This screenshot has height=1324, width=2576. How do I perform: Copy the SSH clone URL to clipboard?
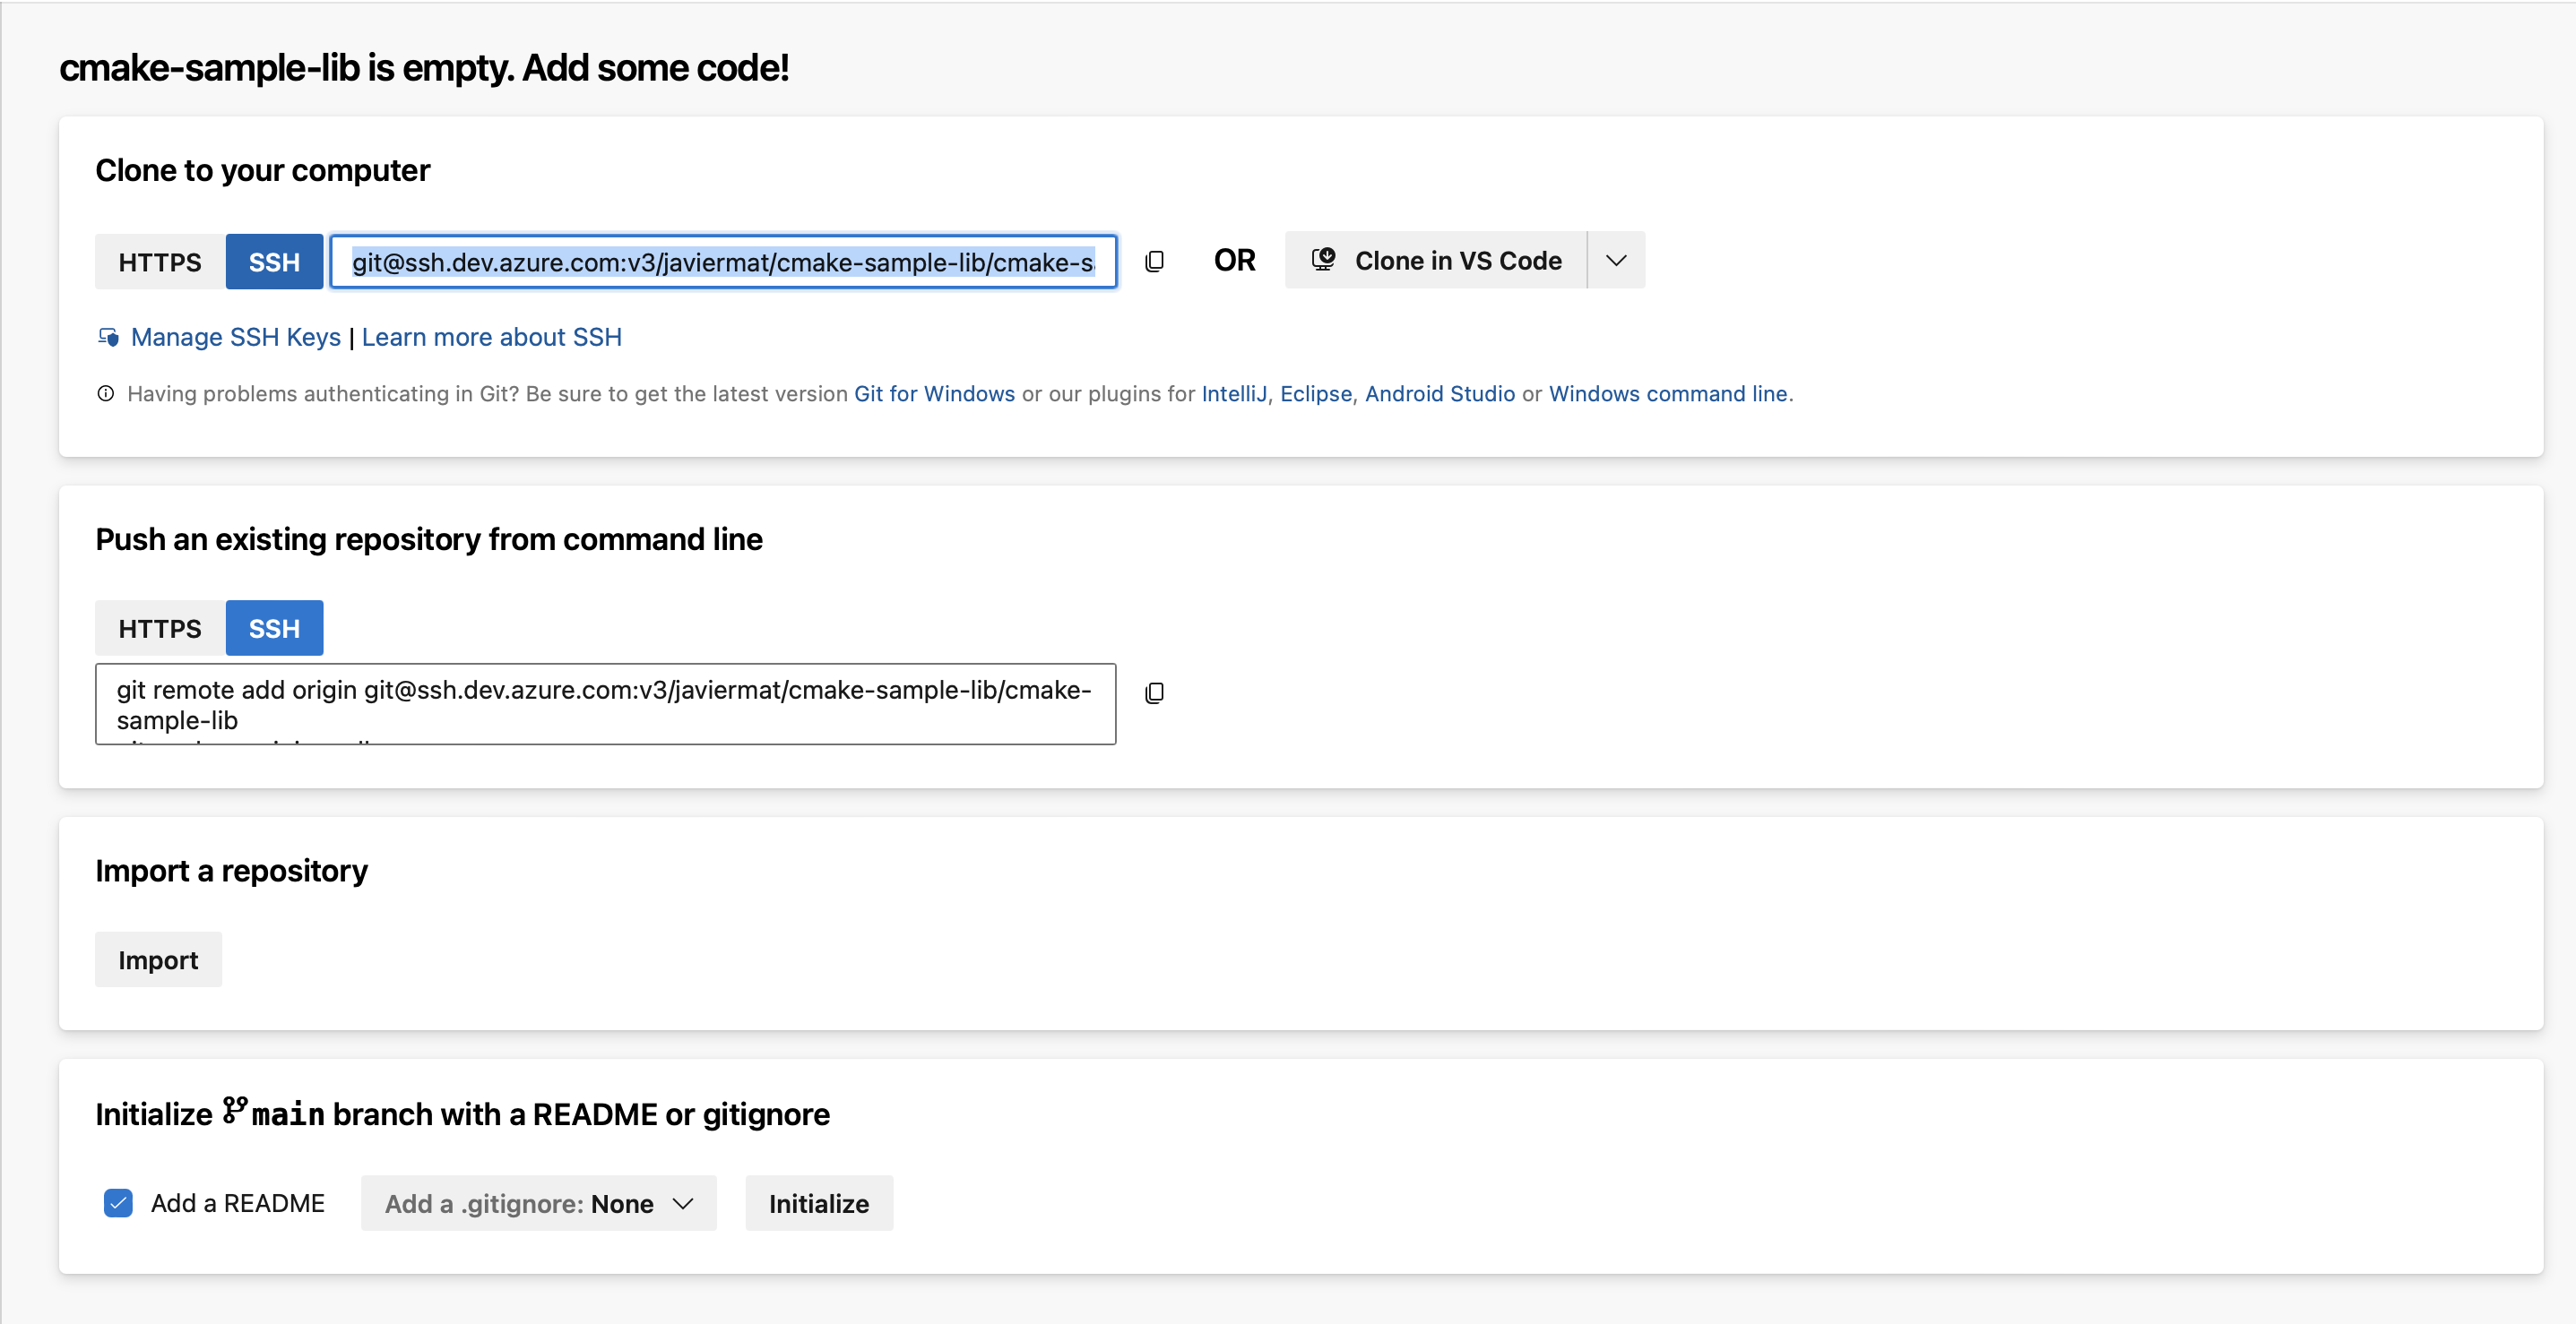coord(1154,262)
